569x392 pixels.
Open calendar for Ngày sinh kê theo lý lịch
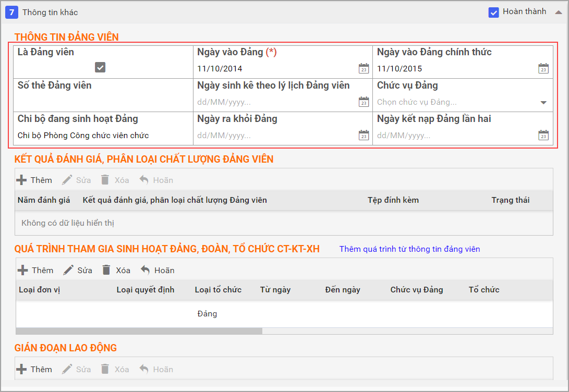tap(364, 102)
